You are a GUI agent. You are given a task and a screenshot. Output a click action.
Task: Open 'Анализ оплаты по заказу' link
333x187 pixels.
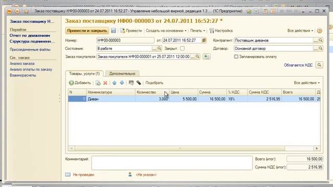pos(31,69)
